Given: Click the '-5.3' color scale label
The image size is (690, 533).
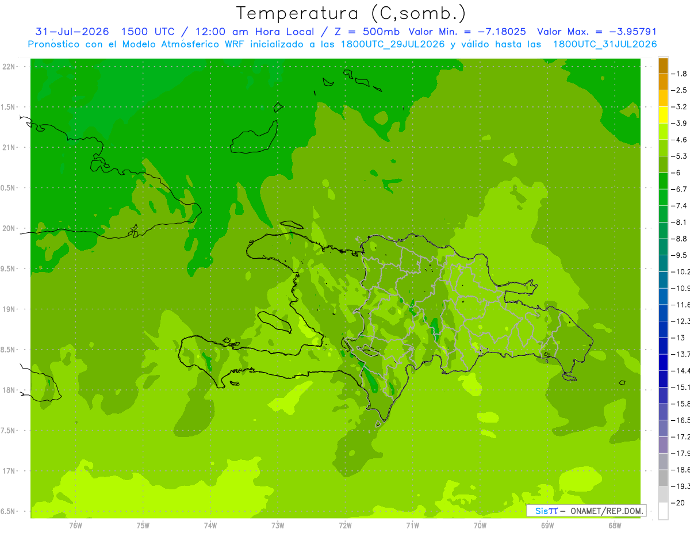Looking at the screenshot, I should (680, 156).
